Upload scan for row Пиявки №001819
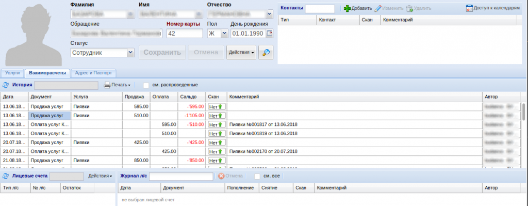Viewport: 528px width, 206px height. (217, 134)
